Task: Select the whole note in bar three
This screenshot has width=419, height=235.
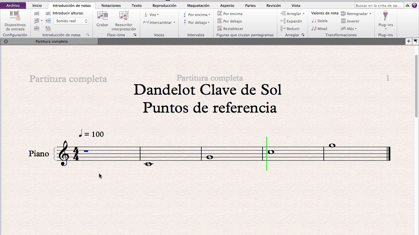Action: click(210, 157)
